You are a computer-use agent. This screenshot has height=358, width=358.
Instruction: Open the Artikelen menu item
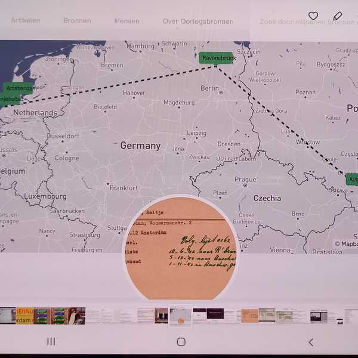pos(26,21)
